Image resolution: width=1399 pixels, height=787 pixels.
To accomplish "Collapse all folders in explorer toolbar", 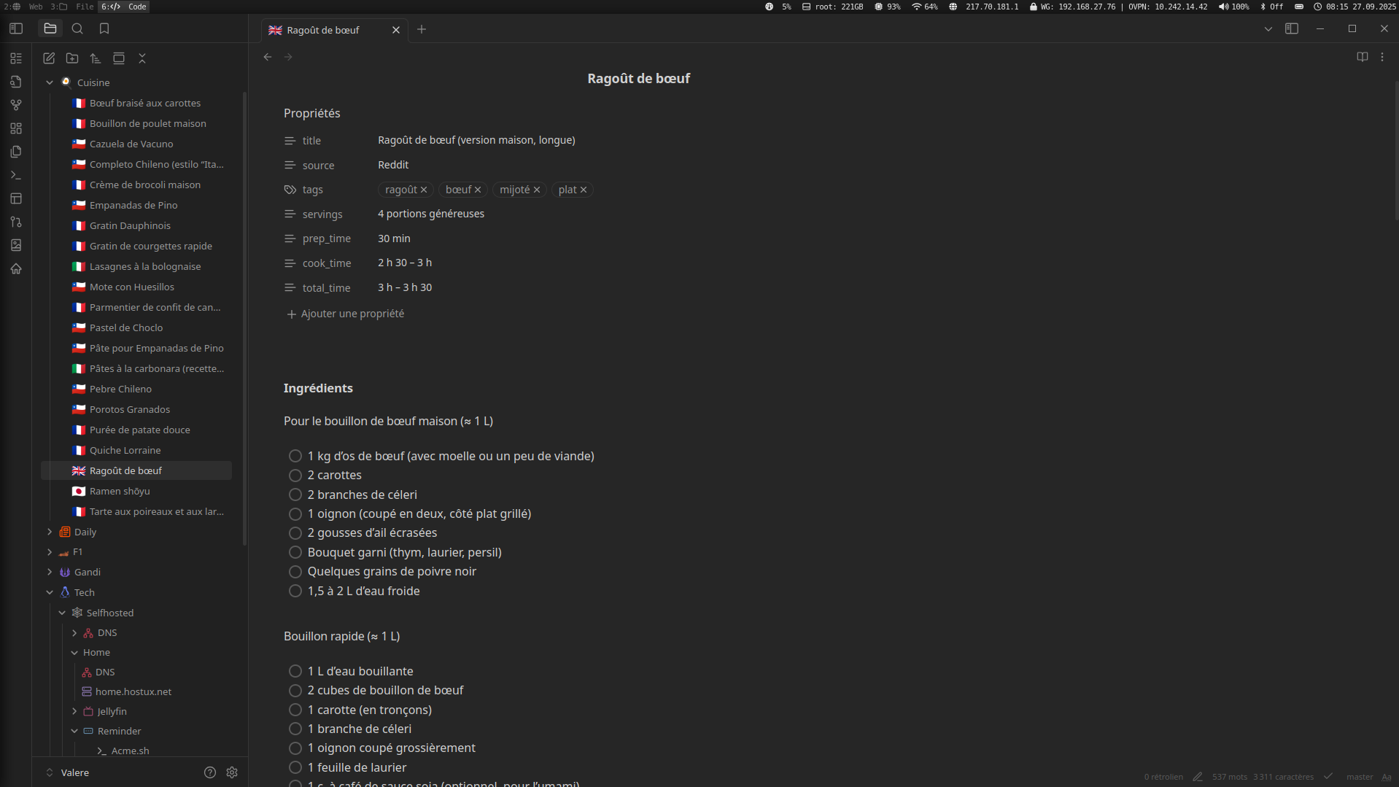I will point(142,58).
